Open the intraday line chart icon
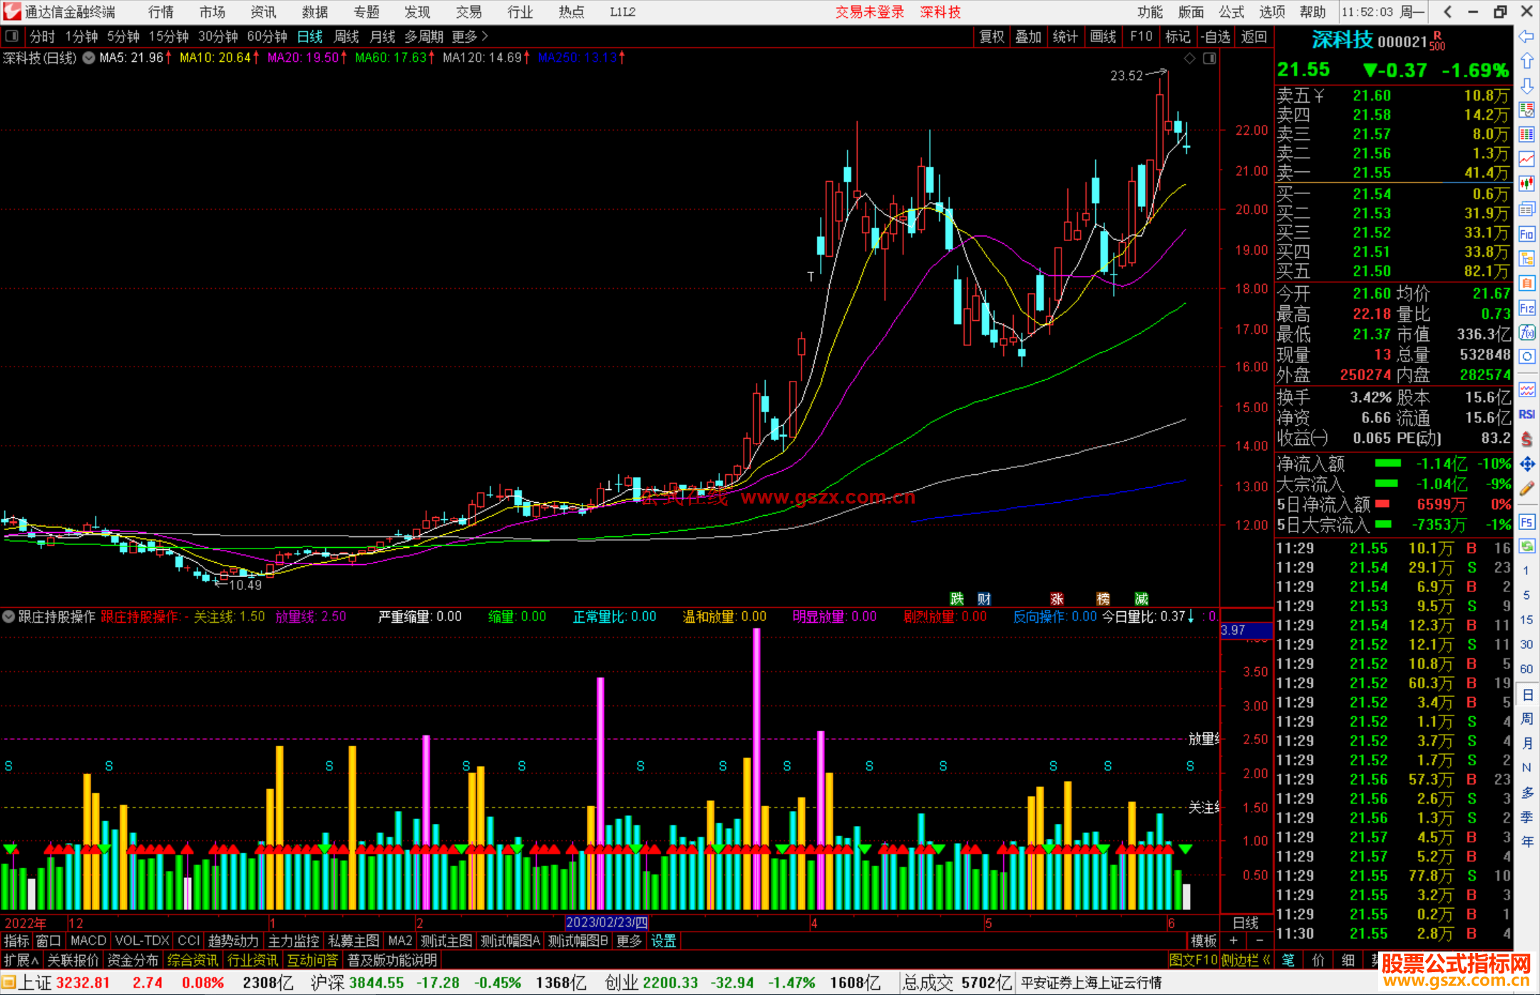 [1526, 159]
